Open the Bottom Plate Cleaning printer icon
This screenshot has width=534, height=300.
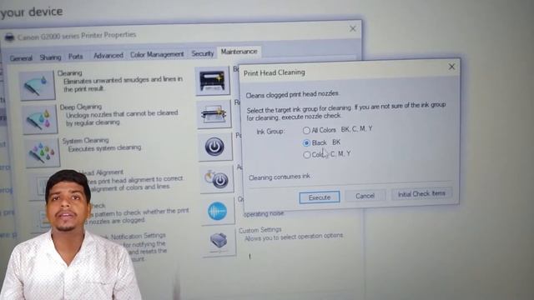click(213, 82)
